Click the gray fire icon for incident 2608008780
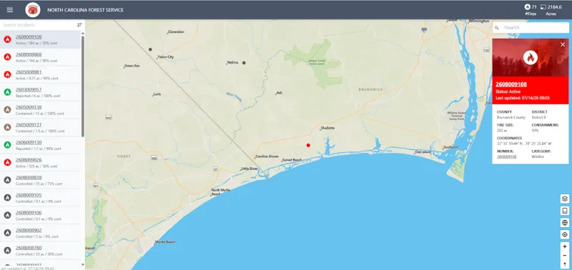The height and width of the screenshot is (270, 572). coord(7,250)
